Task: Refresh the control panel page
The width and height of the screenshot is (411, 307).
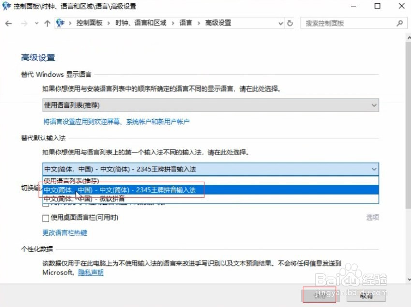Action: point(290,23)
